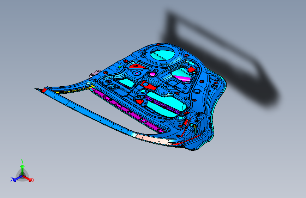Select the pink-white highlighted segment of the window frame

pyautogui.click(x=152, y=139)
